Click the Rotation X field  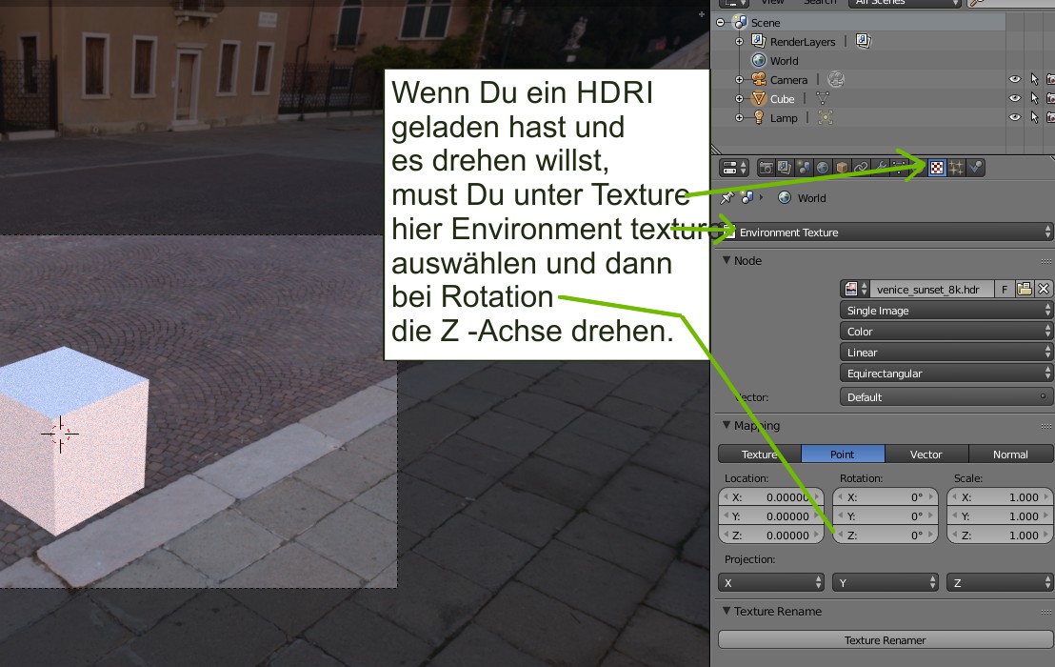pos(886,497)
